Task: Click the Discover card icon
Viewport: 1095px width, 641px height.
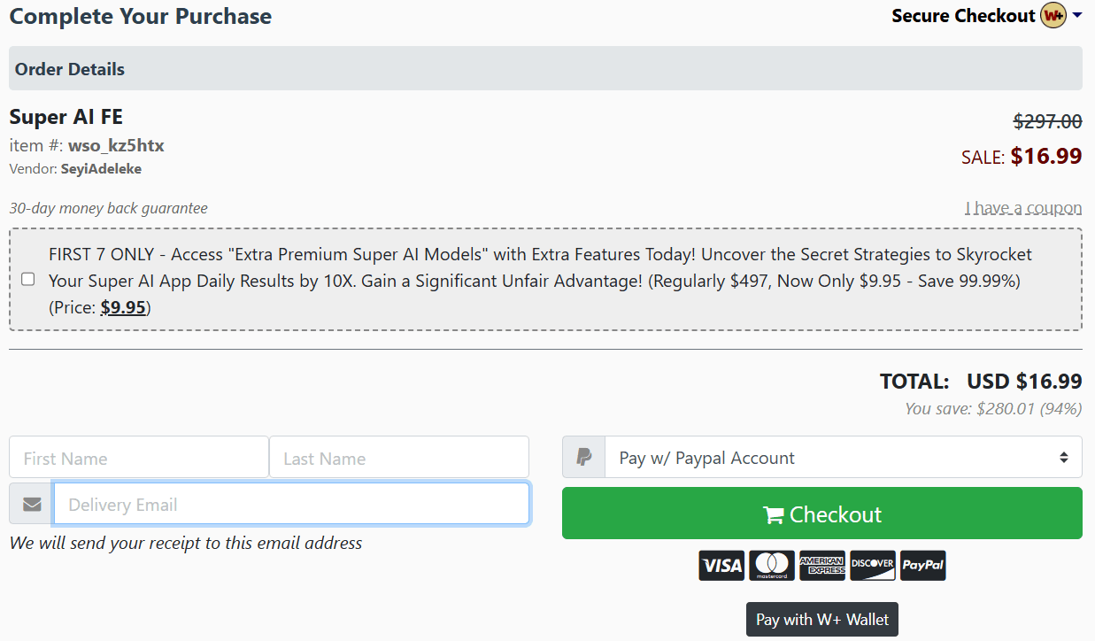Action: (873, 565)
